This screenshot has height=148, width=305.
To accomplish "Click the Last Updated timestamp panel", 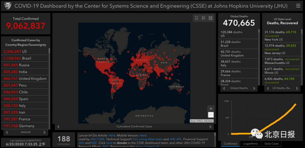I will point(25,143).
